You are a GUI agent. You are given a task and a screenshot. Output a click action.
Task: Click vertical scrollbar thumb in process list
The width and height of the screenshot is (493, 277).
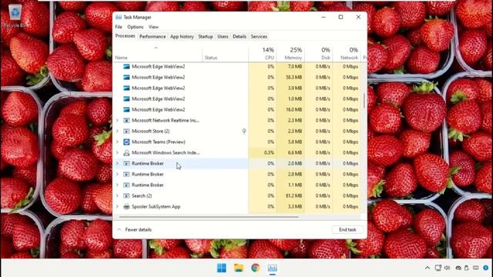point(364,101)
